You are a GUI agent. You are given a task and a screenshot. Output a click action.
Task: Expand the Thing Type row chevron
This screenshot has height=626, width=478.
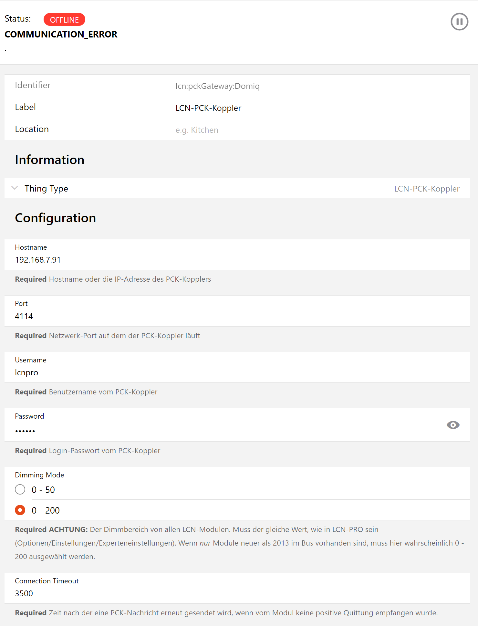coord(15,188)
